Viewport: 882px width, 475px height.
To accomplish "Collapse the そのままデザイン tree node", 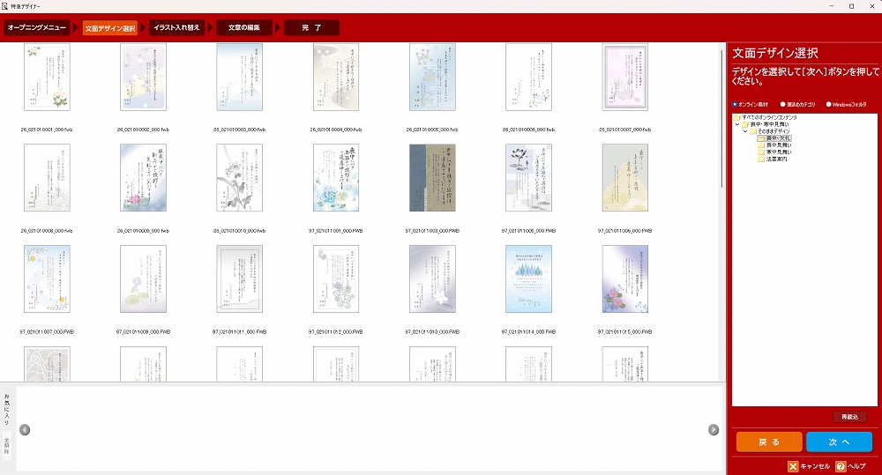I will coord(744,131).
